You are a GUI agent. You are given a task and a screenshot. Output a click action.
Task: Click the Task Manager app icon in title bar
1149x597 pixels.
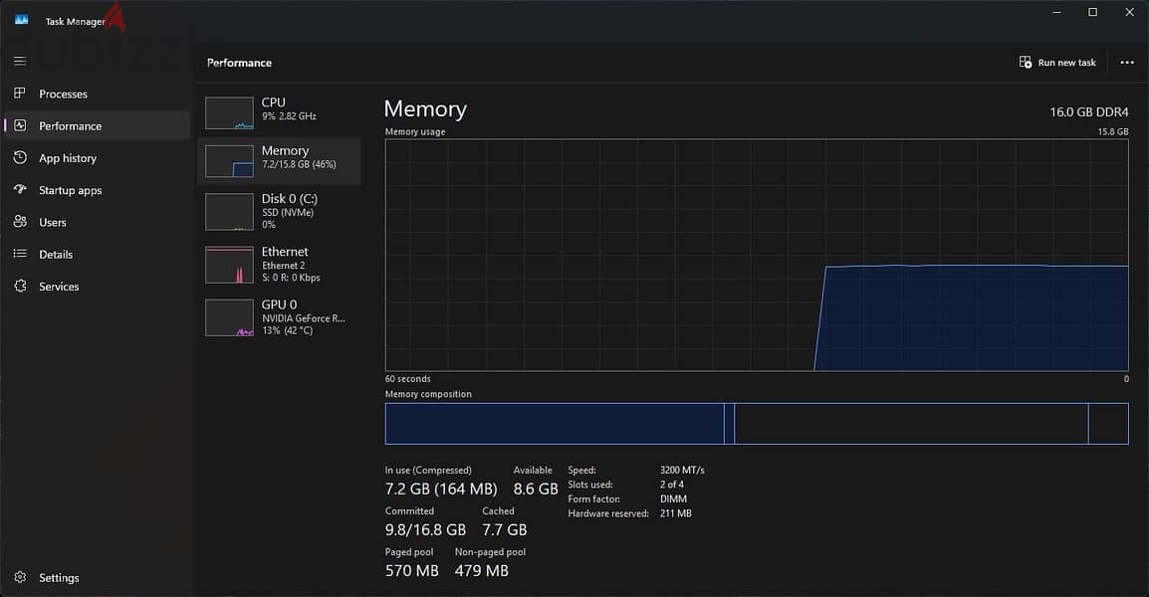click(x=21, y=20)
